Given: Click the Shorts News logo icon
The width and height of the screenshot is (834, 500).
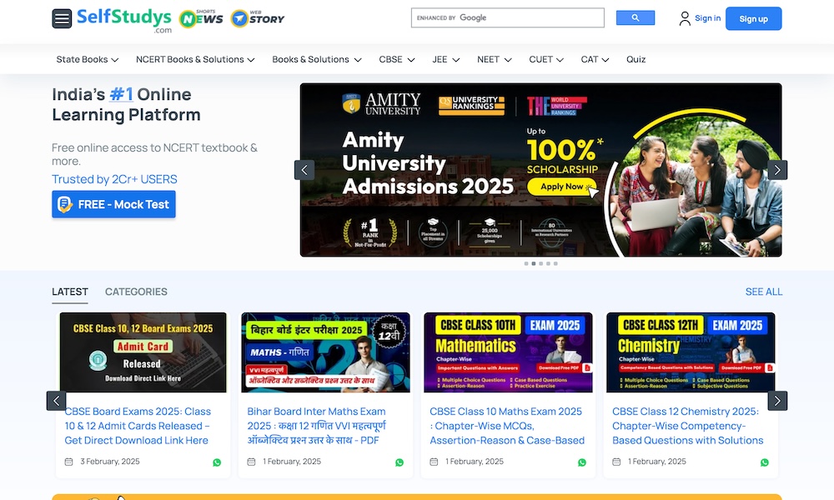Looking at the screenshot, I should [x=201, y=17].
